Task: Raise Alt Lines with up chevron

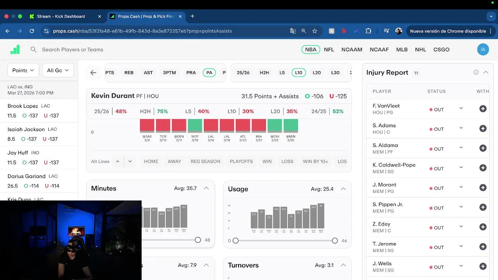Action: [117, 161]
